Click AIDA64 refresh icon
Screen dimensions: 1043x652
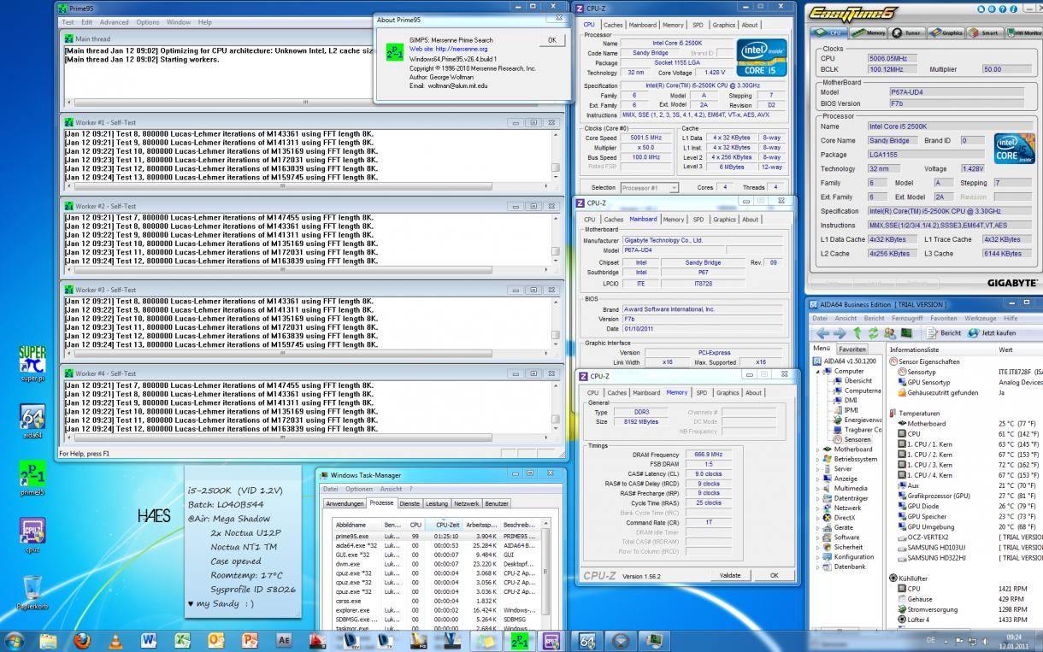[871, 332]
